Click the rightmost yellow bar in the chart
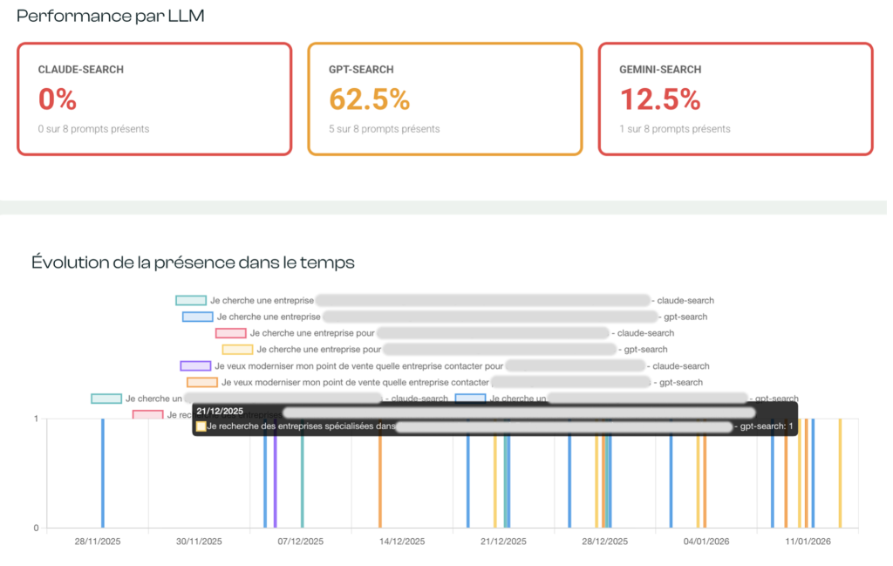 click(840, 475)
